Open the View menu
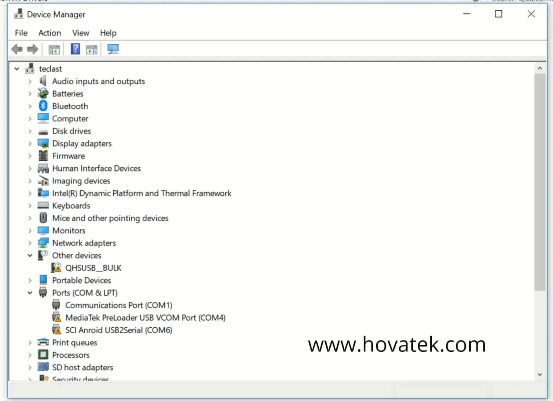The height and width of the screenshot is (401, 553). 81,33
